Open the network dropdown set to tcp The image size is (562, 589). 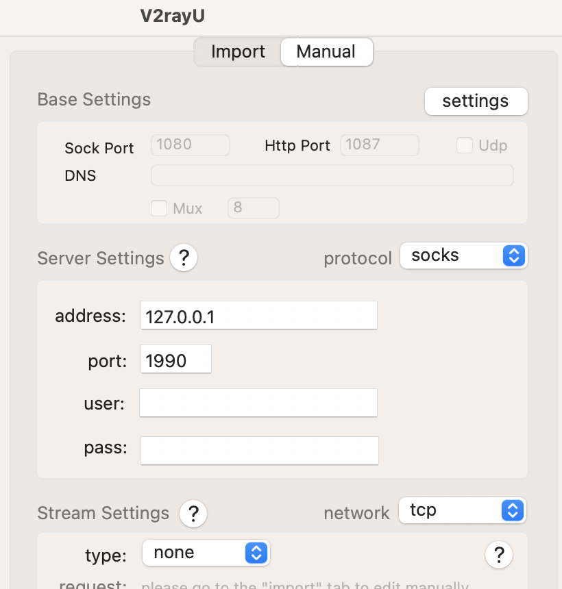(x=462, y=510)
